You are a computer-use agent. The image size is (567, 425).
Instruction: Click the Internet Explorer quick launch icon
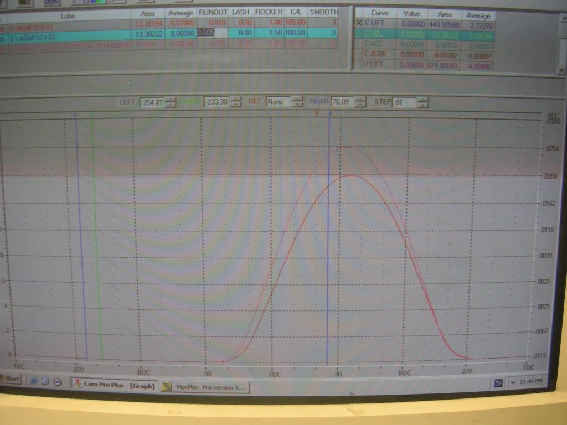tap(34, 381)
